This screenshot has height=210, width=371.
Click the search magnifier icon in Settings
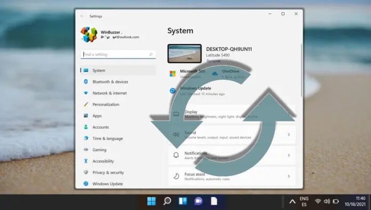click(x=151, y=54)
